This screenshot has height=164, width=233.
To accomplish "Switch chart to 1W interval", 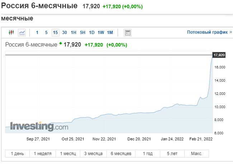I will [x=101, y=33].
